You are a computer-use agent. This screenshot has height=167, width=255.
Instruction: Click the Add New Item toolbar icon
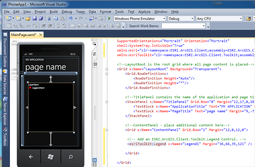tap(18, 18)
